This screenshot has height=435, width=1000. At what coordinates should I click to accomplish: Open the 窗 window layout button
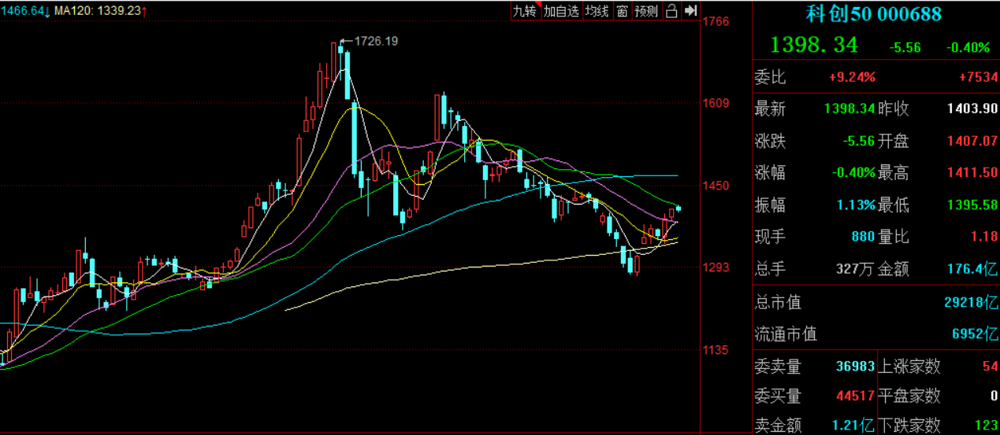[622, 10]
